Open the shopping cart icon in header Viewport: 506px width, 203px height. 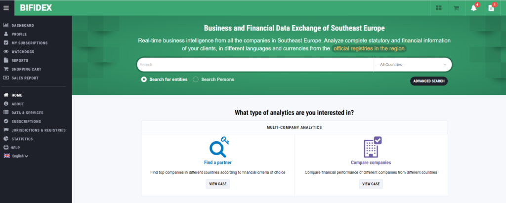coord(456,8)
